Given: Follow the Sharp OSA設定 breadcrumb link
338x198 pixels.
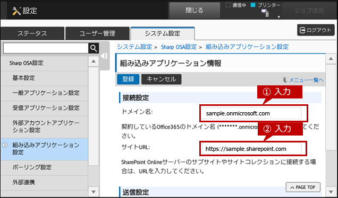Looking at the screenshot, I should [x=179, y=47].
